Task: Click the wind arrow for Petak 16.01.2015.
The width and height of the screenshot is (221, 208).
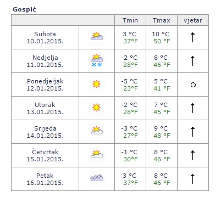Action: [x=192, y=179]
